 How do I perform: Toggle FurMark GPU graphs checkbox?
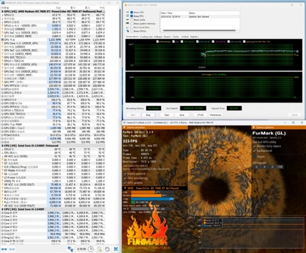(x=125, y=183)
